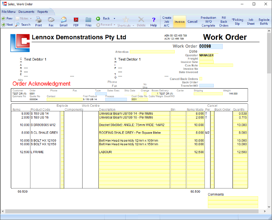Expand the Forward history dropdown arrow
This screenshot has width=272, height=220.
click(114, 25)
